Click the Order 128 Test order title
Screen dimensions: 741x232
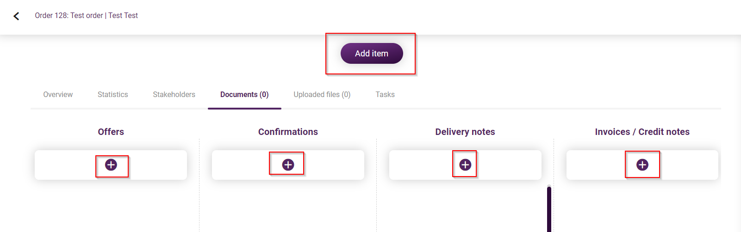[87, 16]
